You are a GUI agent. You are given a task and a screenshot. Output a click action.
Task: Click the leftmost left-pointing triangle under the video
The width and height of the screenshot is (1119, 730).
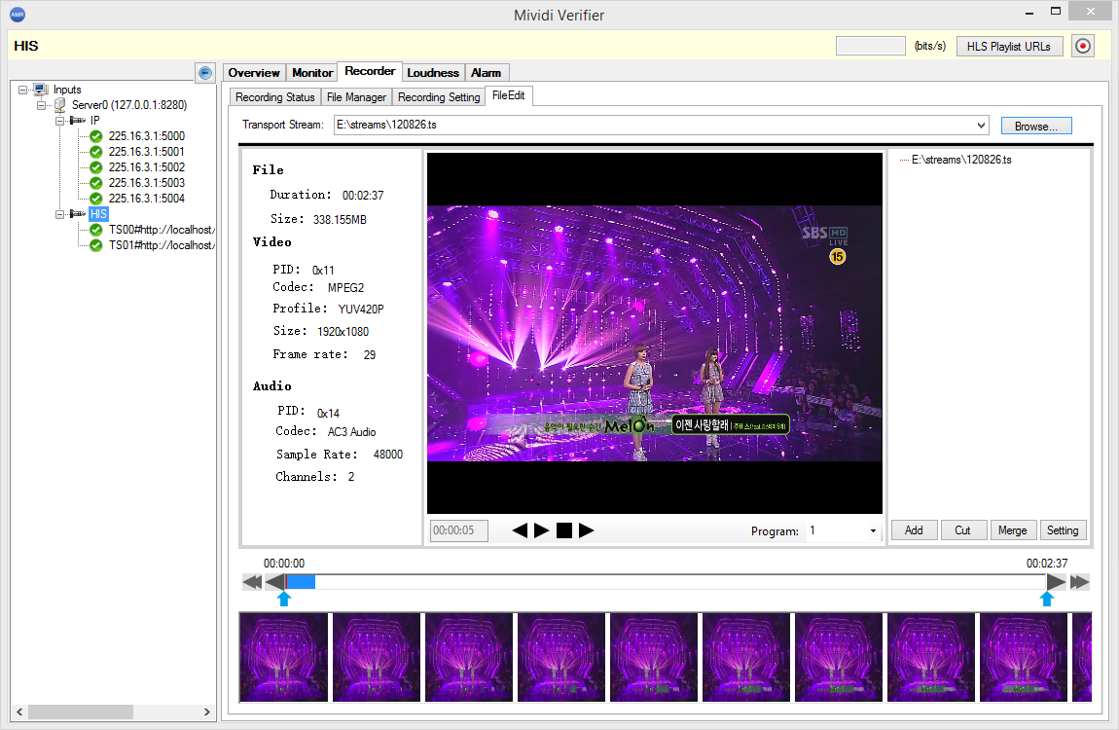520,530
